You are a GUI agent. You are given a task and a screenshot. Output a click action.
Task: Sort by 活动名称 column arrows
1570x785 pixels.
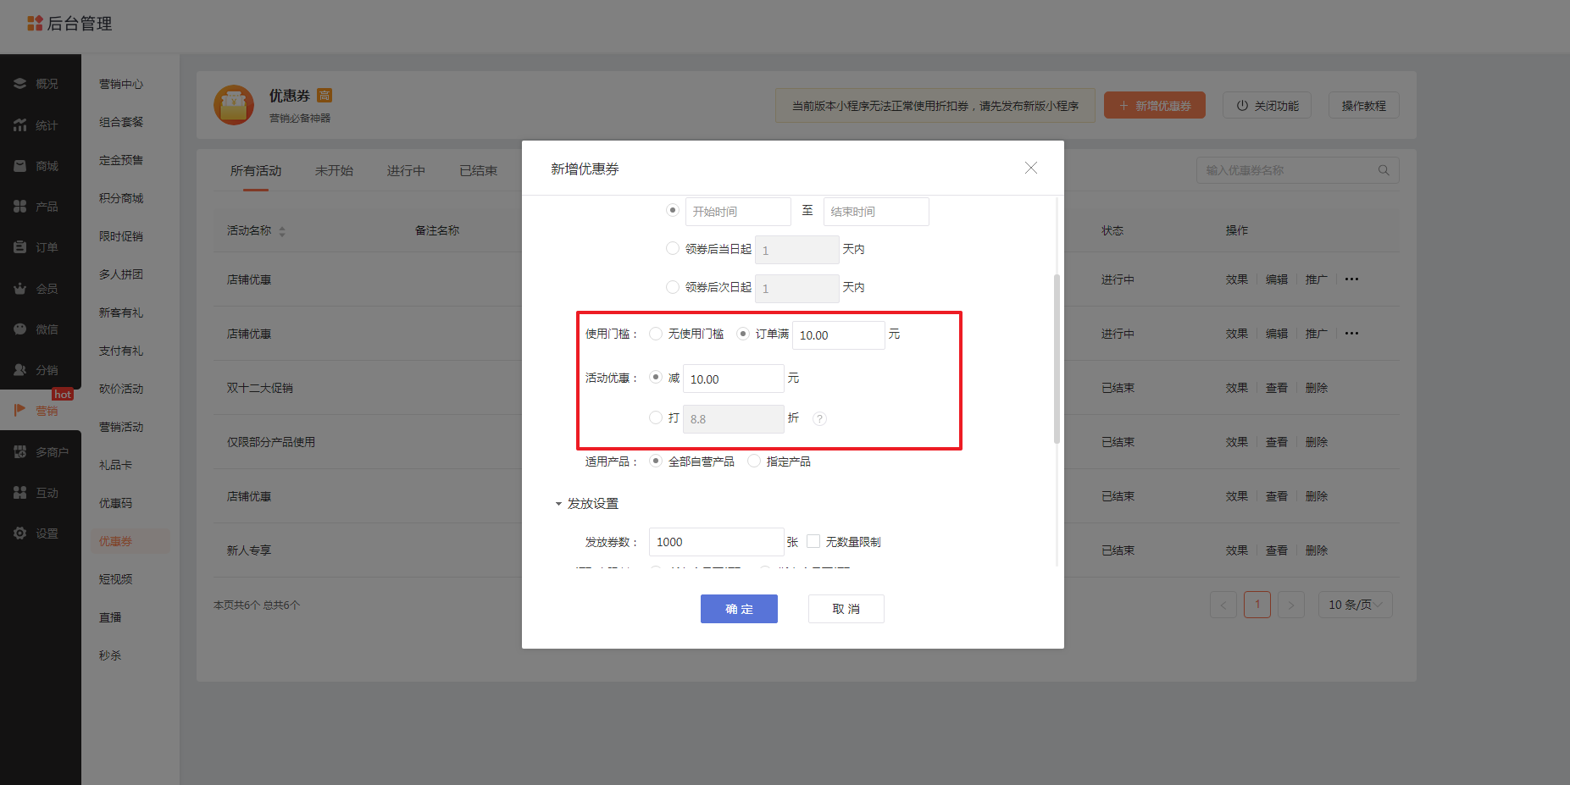[282, 231]
